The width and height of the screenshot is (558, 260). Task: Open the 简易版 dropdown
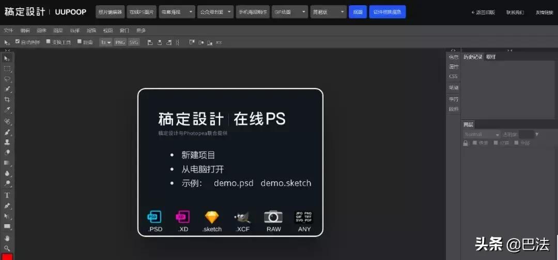(x=329, y=12)
